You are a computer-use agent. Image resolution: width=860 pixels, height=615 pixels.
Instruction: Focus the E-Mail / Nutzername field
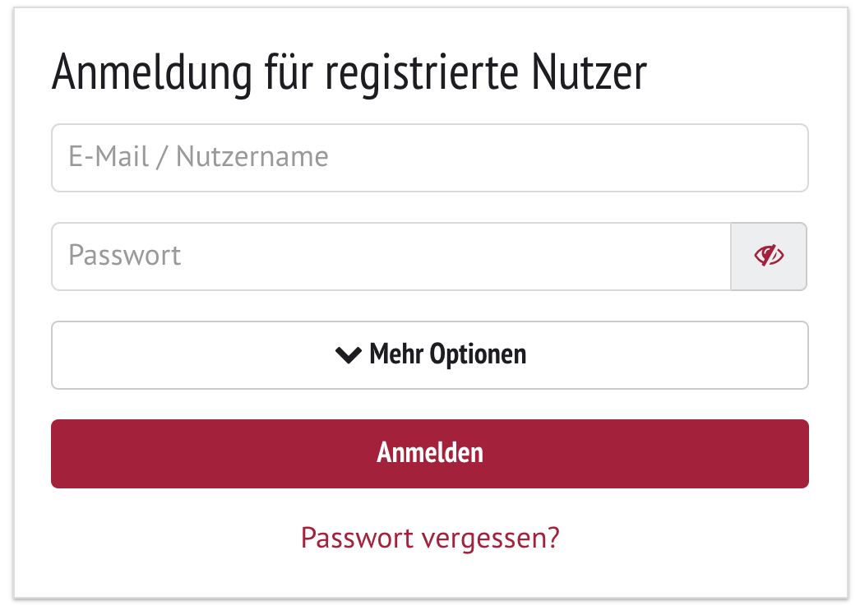[430, 158]
